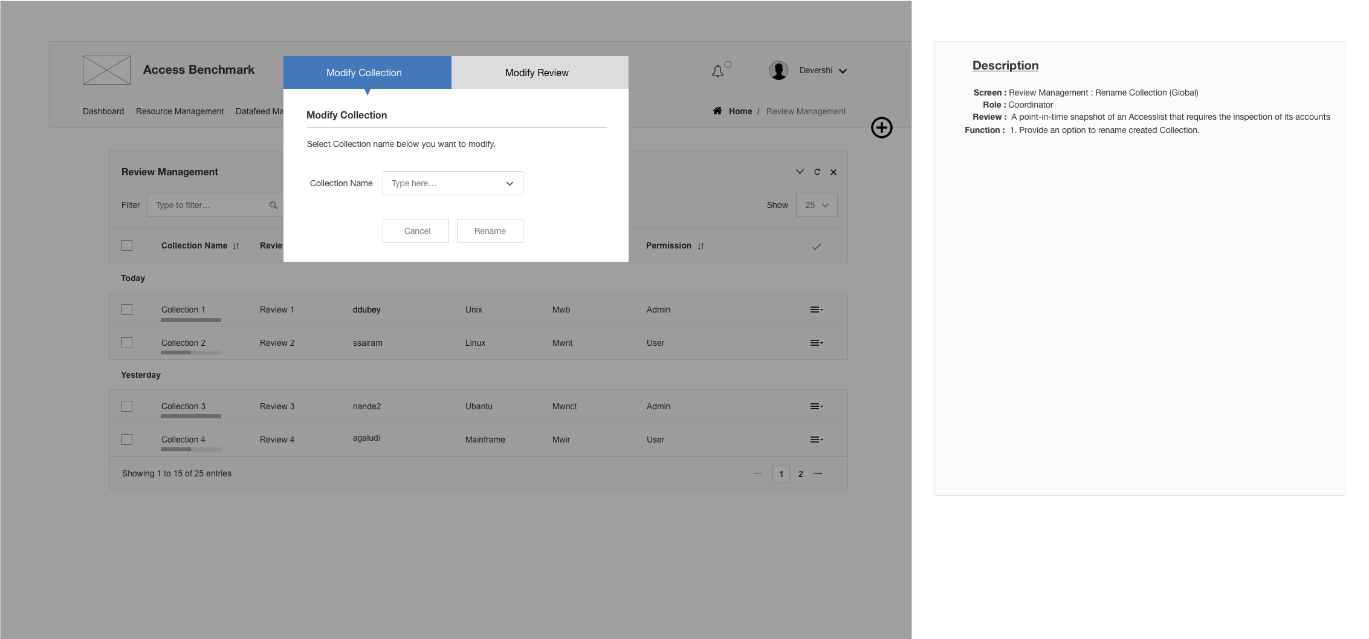The height and width of the screenshot is (639, 1369).
Task: Refresh the Review Management panel
Action: click(x=817, y=172)
